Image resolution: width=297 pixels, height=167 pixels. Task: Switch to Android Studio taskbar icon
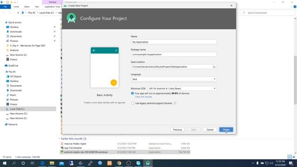point(148,163)
